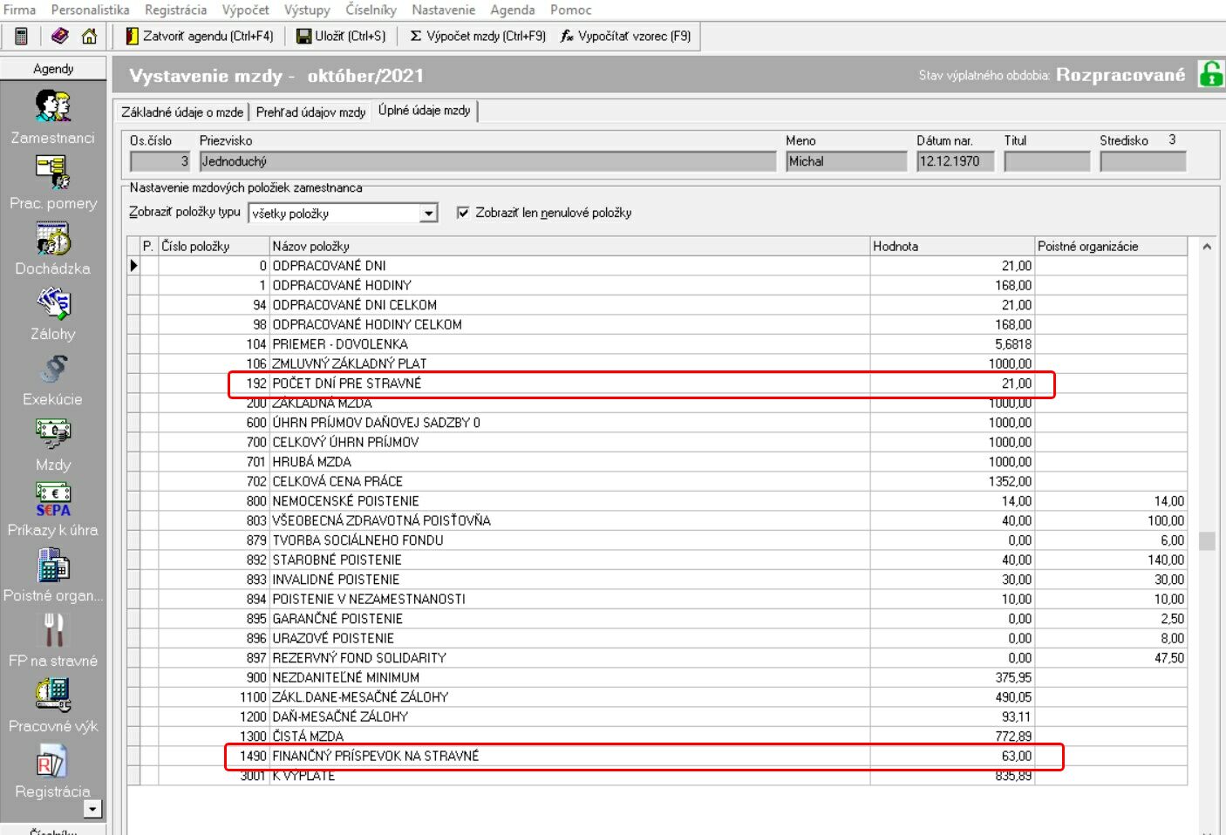Click 'Zatvoriť agendu' toolbar button
This screenshot has height=835, width=1226.
tap(200, 36)
